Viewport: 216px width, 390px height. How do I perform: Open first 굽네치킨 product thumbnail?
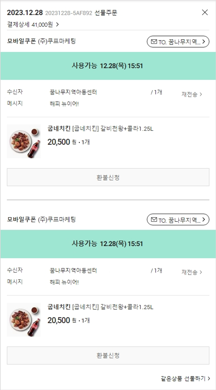pos(24,141)
